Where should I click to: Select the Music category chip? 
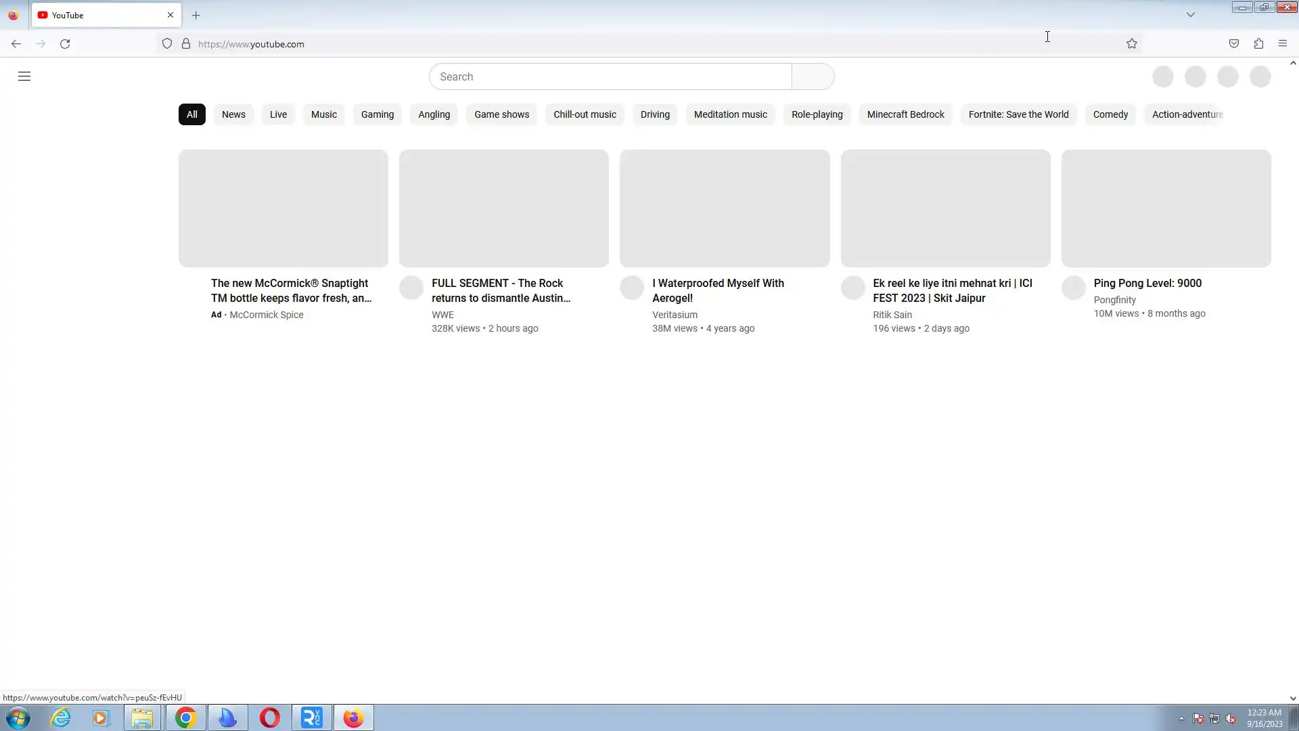coord(323,114)
